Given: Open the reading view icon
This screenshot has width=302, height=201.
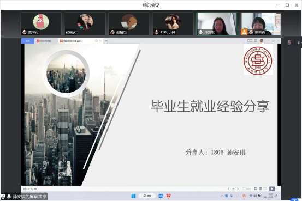Looking at the screenshot, I should (265, 188).
